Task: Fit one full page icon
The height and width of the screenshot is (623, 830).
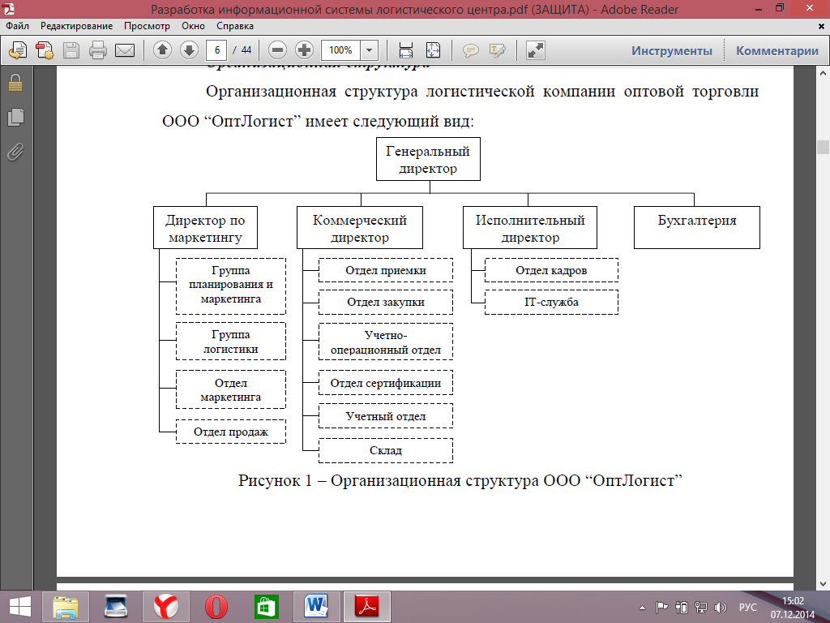Action: [x=433, y=50]
